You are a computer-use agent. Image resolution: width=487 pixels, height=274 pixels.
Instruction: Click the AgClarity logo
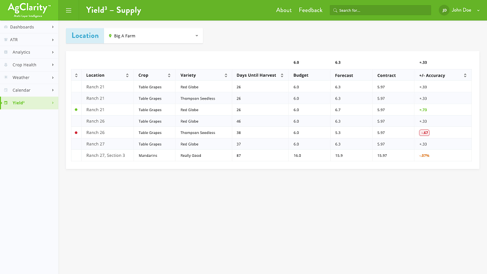pyautogui.click(x=29, y=10)
